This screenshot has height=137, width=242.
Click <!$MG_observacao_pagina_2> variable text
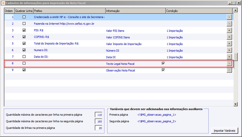point(157,121)
